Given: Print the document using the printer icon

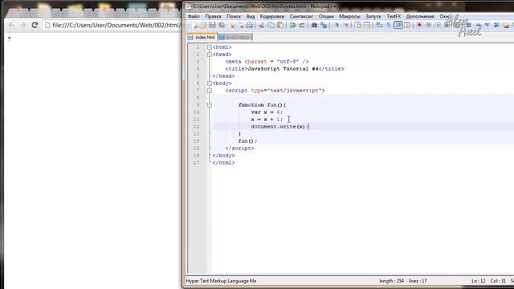Looking at the screenshot, I should click(x=250, y=25).
